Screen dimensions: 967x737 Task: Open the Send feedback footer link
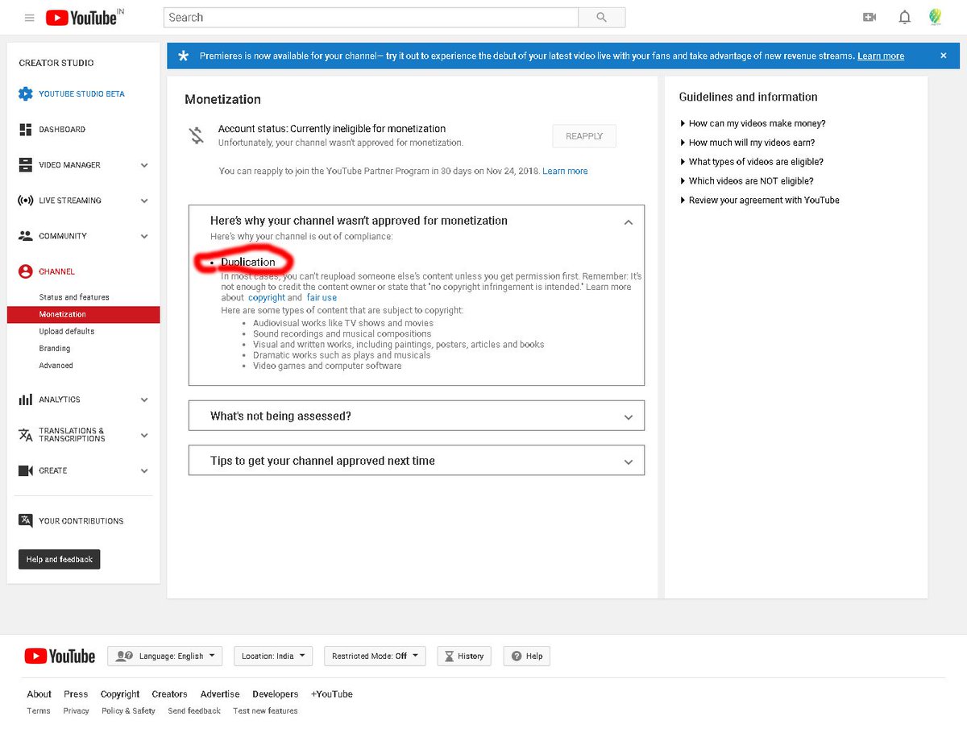click(x=194, y=710)
